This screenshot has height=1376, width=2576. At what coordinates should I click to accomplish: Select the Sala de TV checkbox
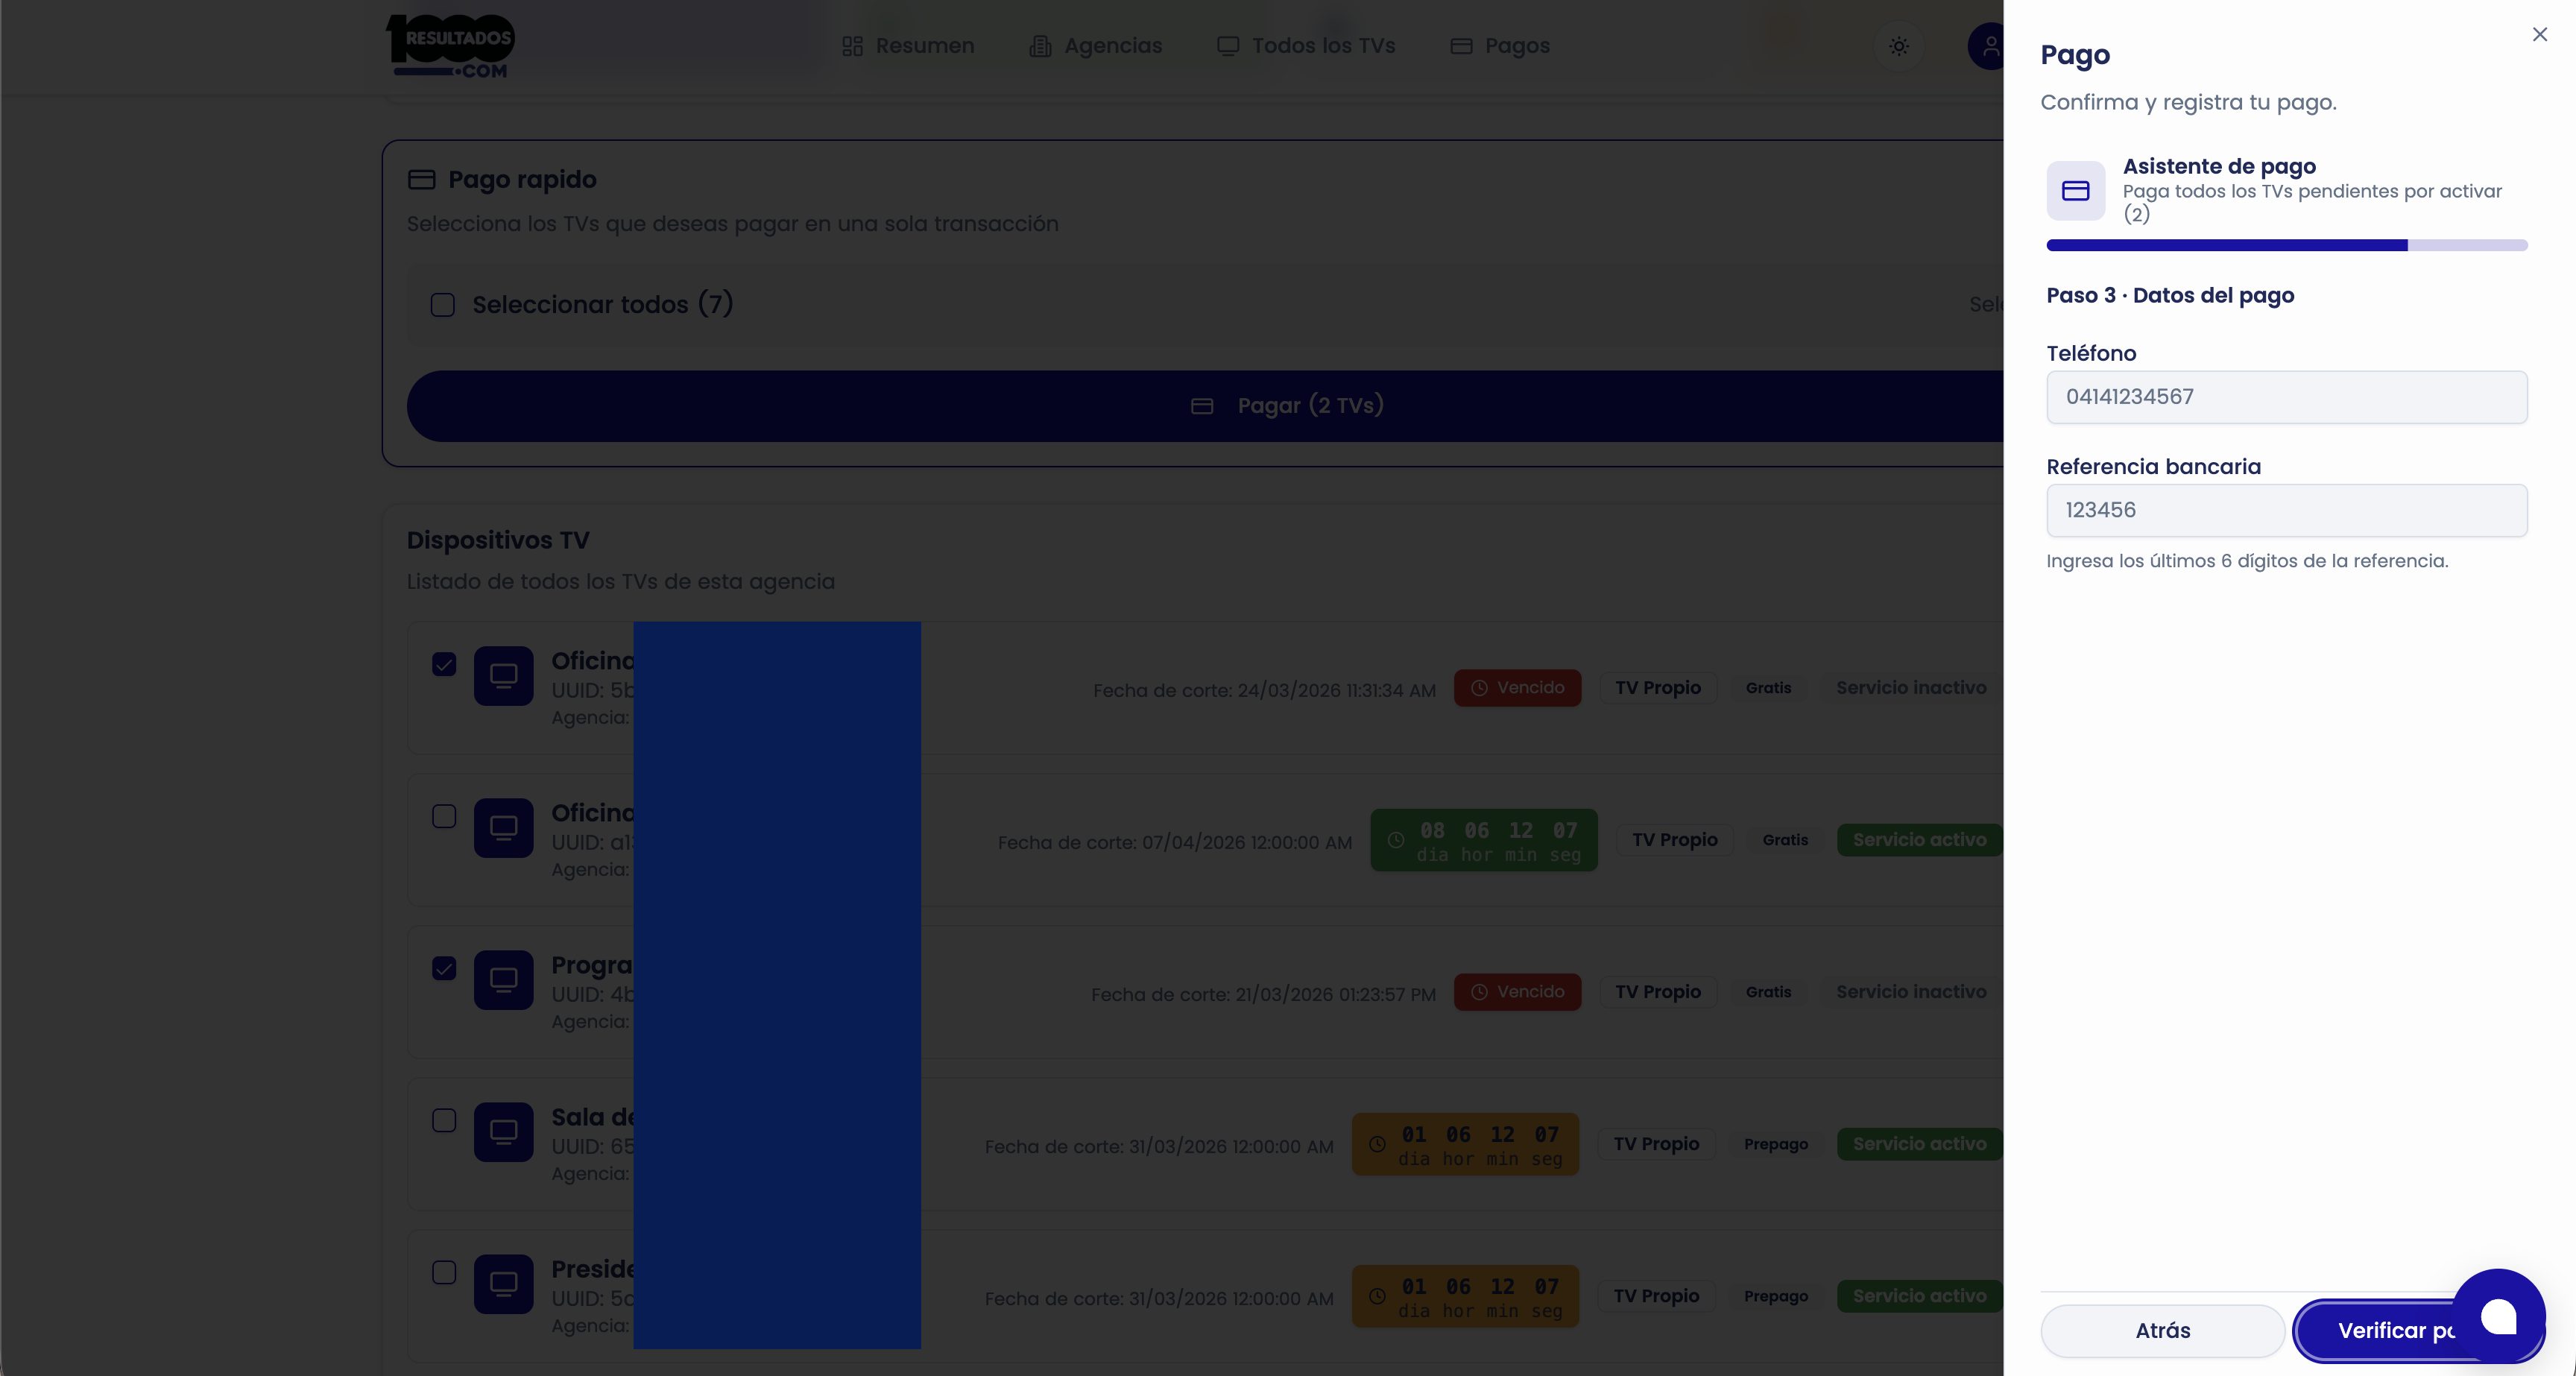point(444,1120)
